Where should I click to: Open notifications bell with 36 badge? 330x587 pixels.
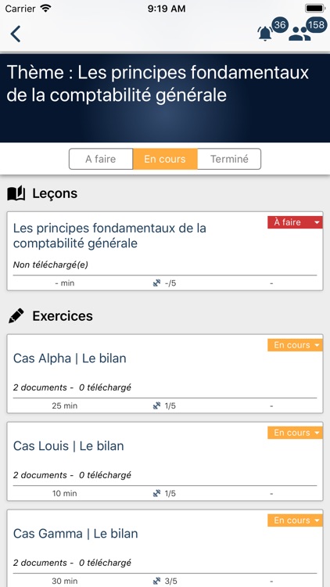click(x=266, y=34)
